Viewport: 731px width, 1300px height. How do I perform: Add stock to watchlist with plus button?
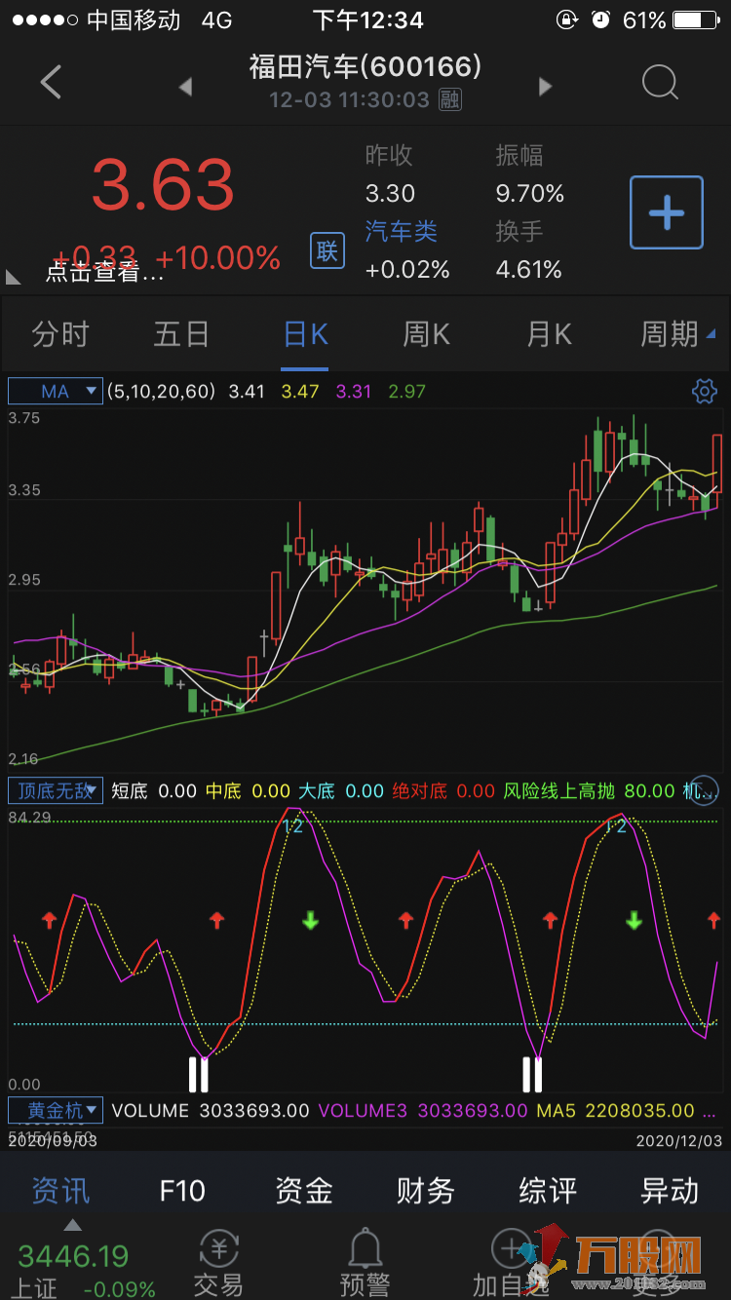click(x=667, y=212)
